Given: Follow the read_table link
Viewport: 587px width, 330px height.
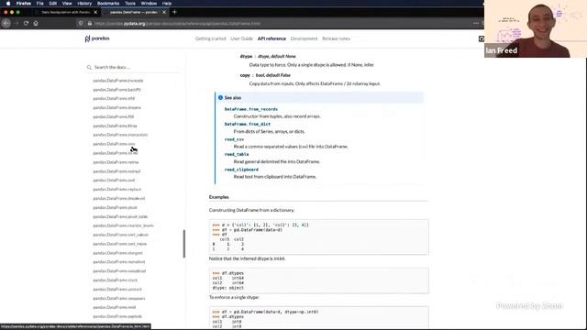Looking at the screenshot, I should point(237,154).
